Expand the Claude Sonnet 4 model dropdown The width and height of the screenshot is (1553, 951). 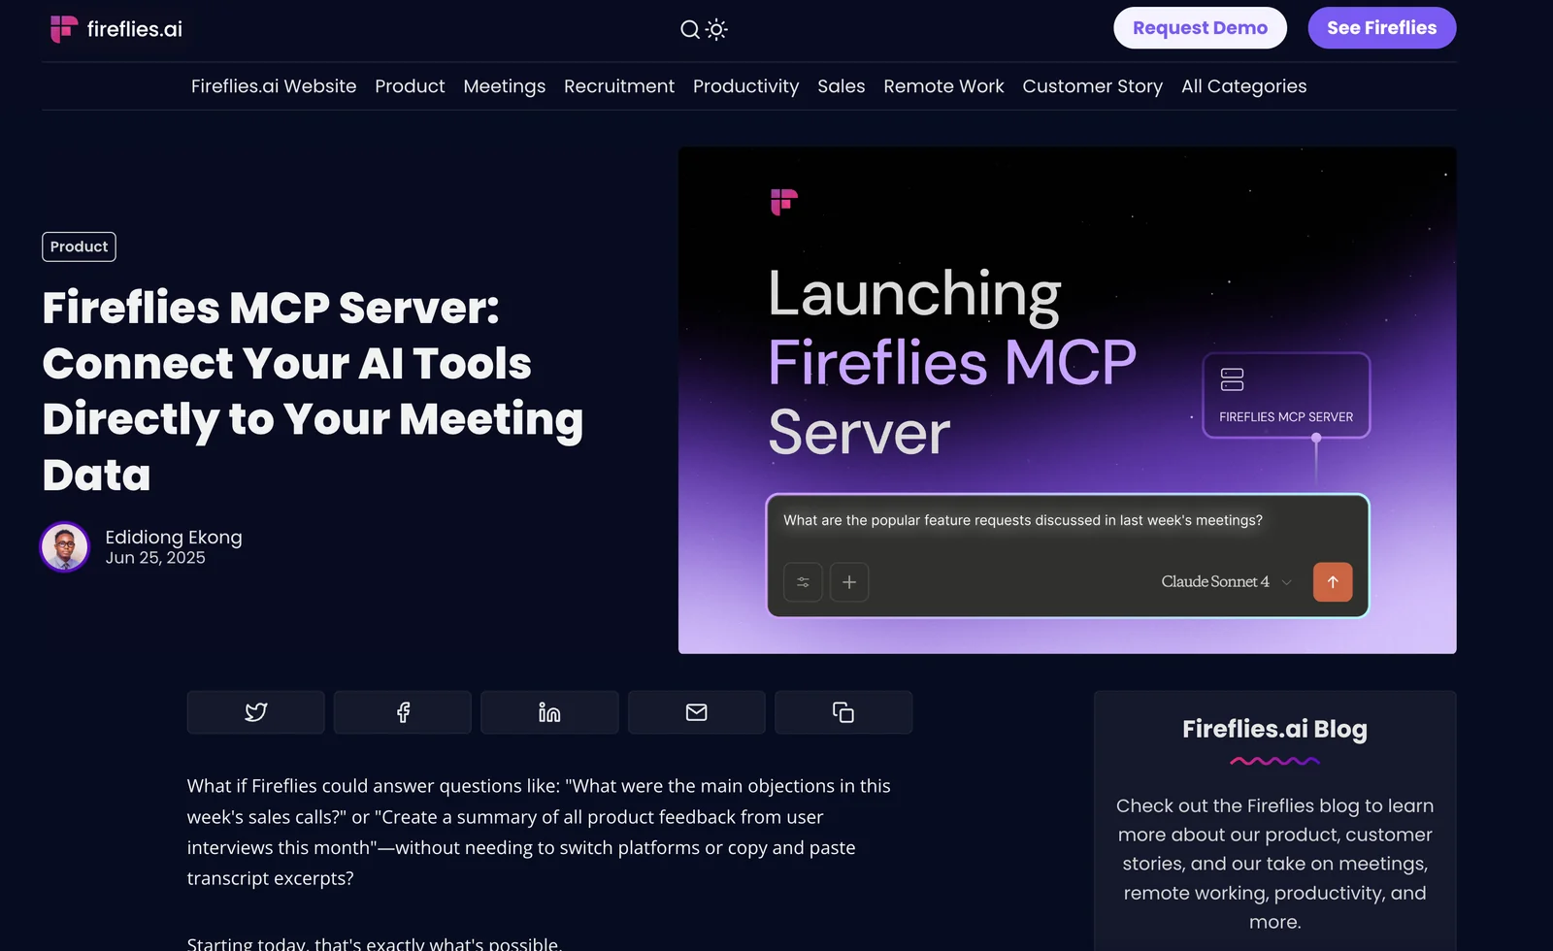pos(1226,582)
